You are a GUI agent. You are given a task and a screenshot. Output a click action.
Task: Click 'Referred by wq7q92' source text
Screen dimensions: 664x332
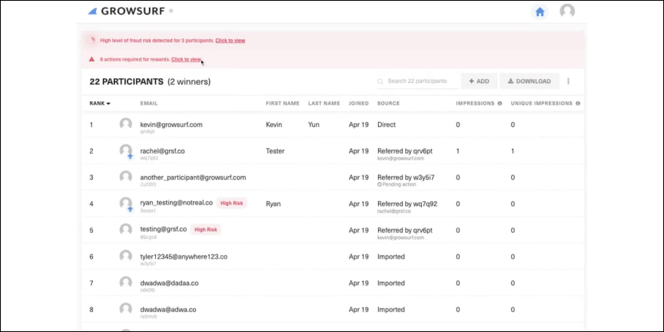(407, 204)
